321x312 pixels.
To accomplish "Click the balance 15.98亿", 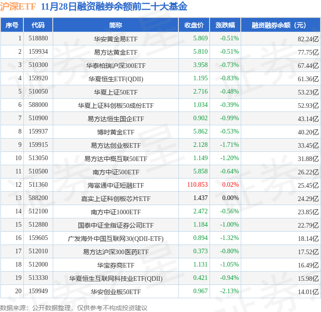I will click(308, 279).
